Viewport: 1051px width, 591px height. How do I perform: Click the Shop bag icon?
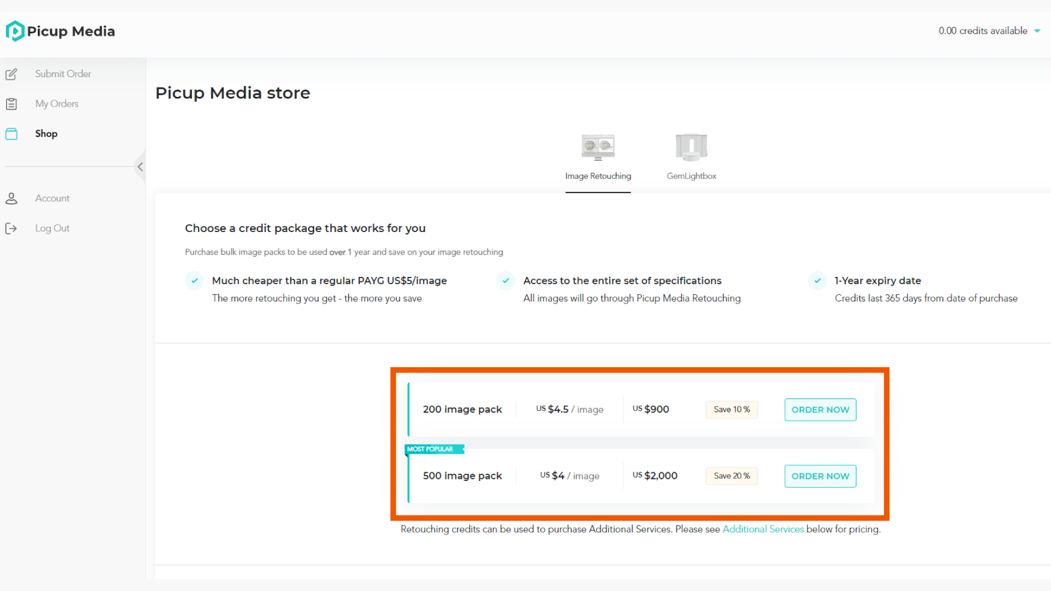(x=11, y=134)
